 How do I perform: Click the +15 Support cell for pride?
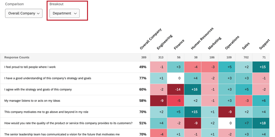tap(261, 67)
